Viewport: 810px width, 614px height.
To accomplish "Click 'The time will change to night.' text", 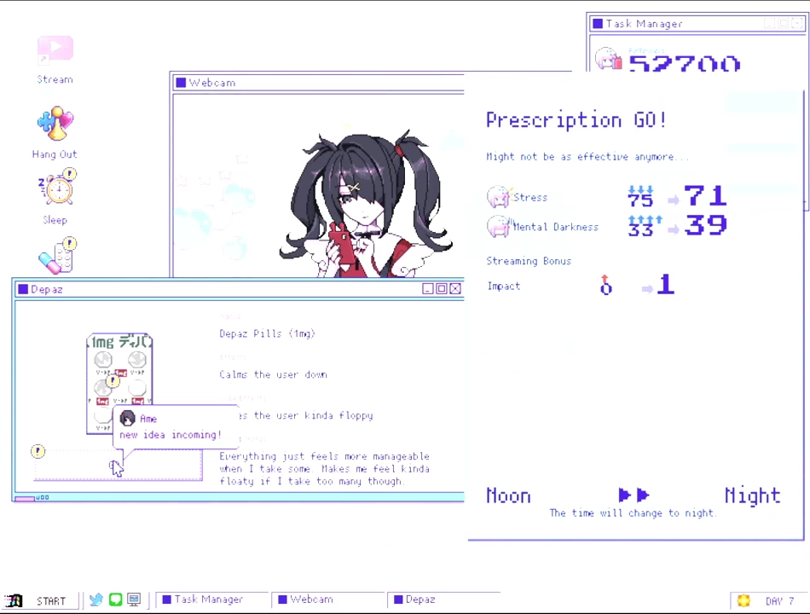I will click(x=633, y=513).
